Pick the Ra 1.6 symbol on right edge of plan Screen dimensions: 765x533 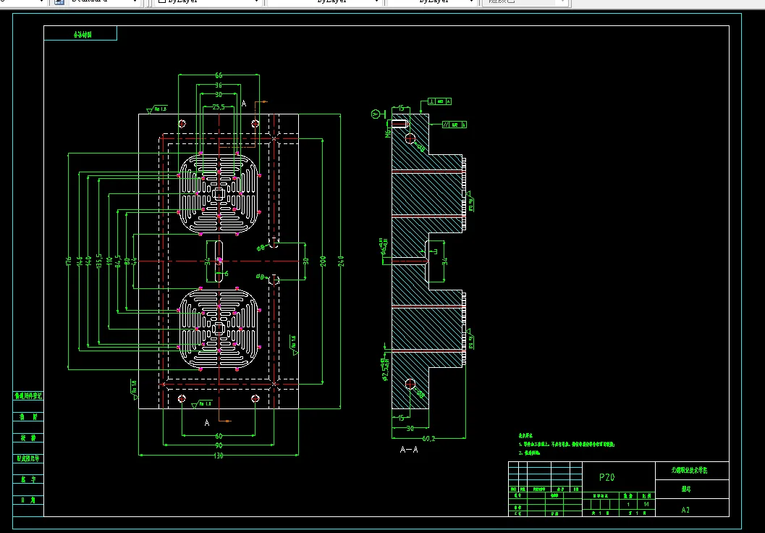click(294, 344)
